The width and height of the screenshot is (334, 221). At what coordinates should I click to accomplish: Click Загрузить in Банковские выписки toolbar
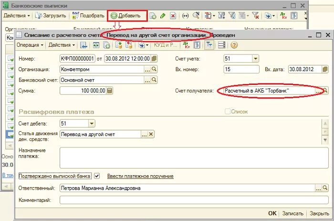(51, 16)
